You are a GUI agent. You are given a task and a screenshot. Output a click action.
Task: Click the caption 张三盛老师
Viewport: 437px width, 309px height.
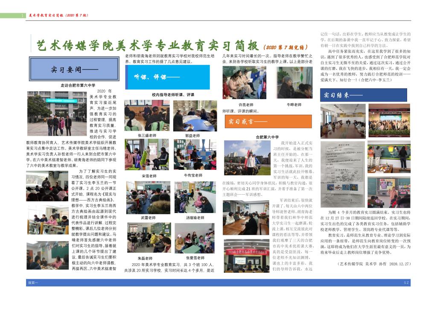coord(147,135)
